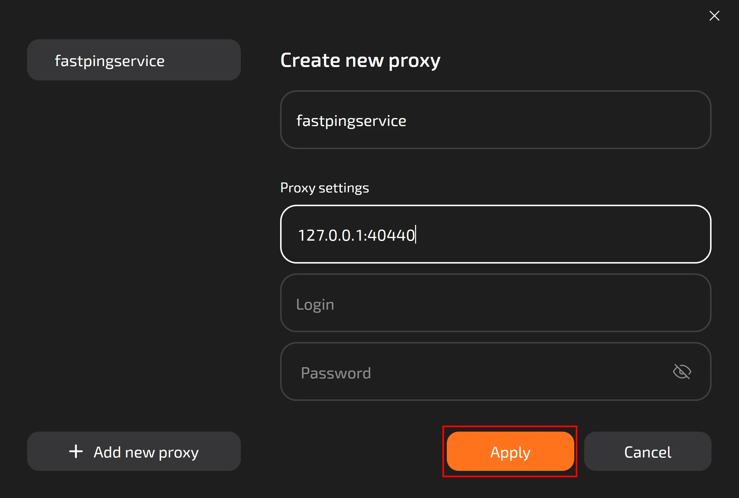739x498 pixels.
Task: Click the Add new proxy button
Action: pos(134,451)
